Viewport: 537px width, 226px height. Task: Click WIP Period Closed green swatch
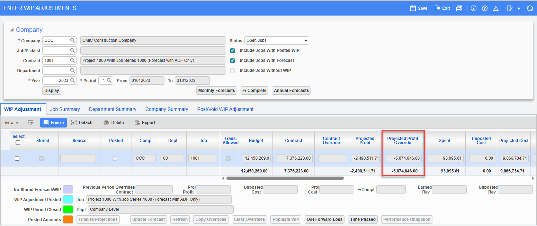68,209
